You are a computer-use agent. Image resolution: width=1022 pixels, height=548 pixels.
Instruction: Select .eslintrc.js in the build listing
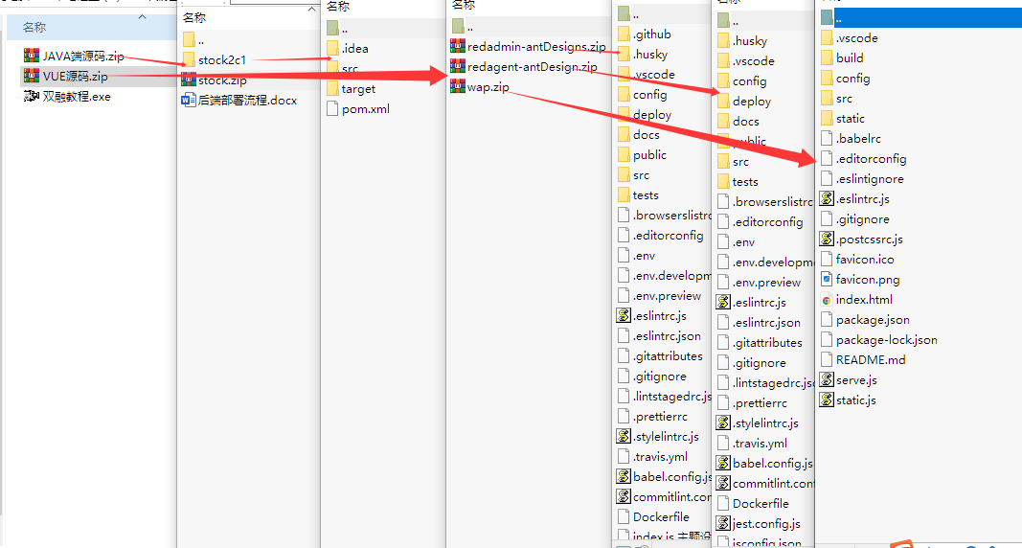(855, 198)
